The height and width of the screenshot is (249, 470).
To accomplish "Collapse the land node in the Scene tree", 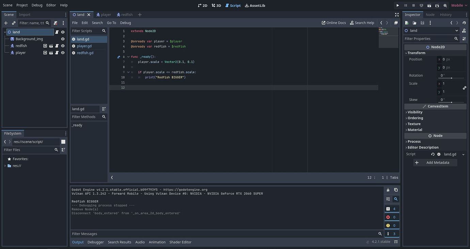I will pyautogui.click(x=4, y=32).
